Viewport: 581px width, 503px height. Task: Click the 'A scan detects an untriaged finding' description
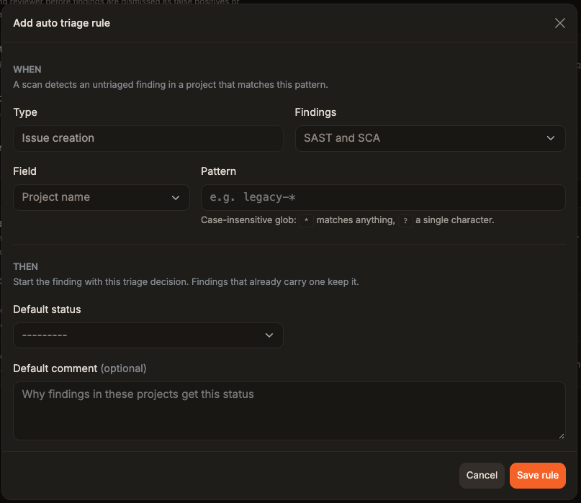(x=171, y=84)
